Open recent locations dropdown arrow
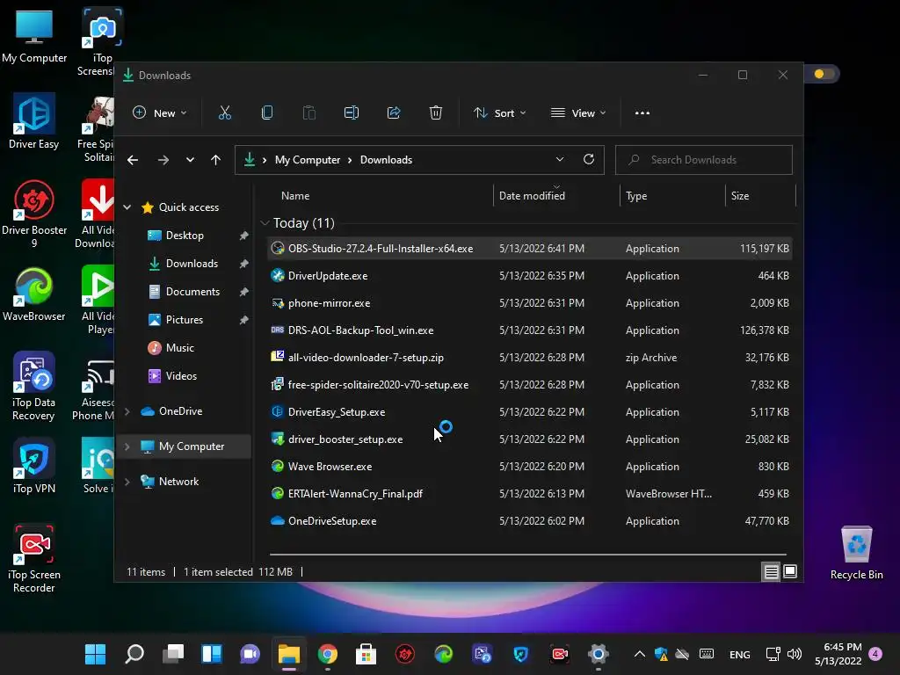 pyautogui.click(x=190, y=160)
